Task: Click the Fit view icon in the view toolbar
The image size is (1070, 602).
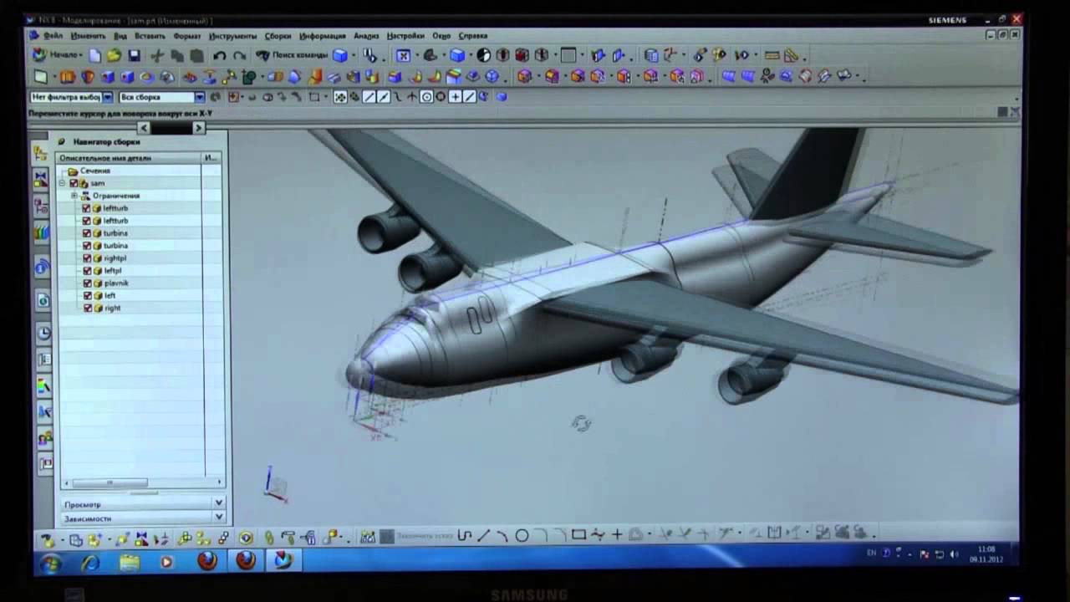Action: coord(403,55)
